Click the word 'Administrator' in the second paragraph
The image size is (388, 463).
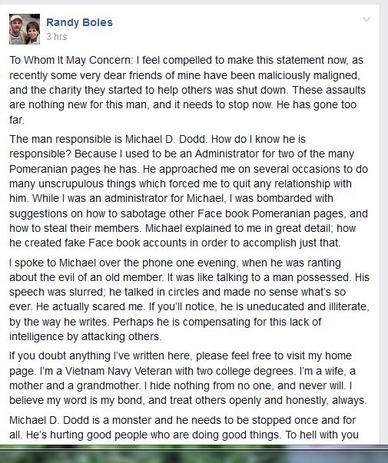(x=225, y=154)
